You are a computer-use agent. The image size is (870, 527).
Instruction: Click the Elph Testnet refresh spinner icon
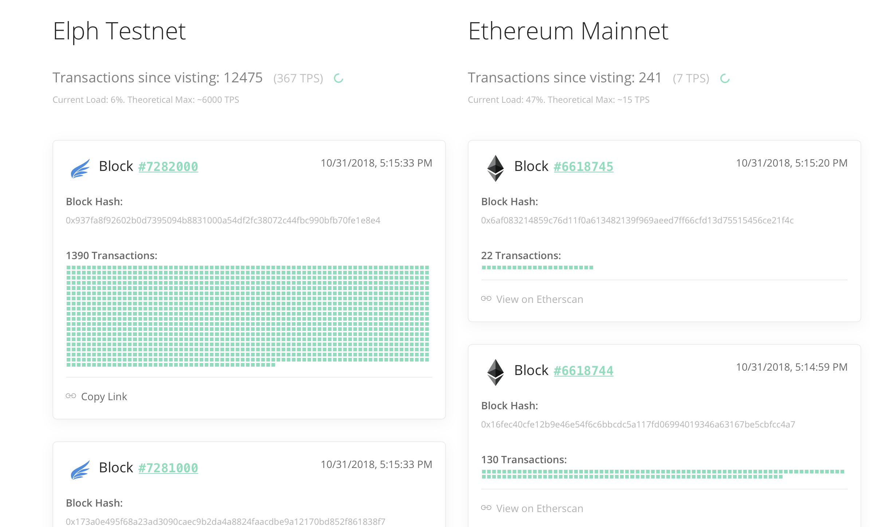[x=339, y=78]
